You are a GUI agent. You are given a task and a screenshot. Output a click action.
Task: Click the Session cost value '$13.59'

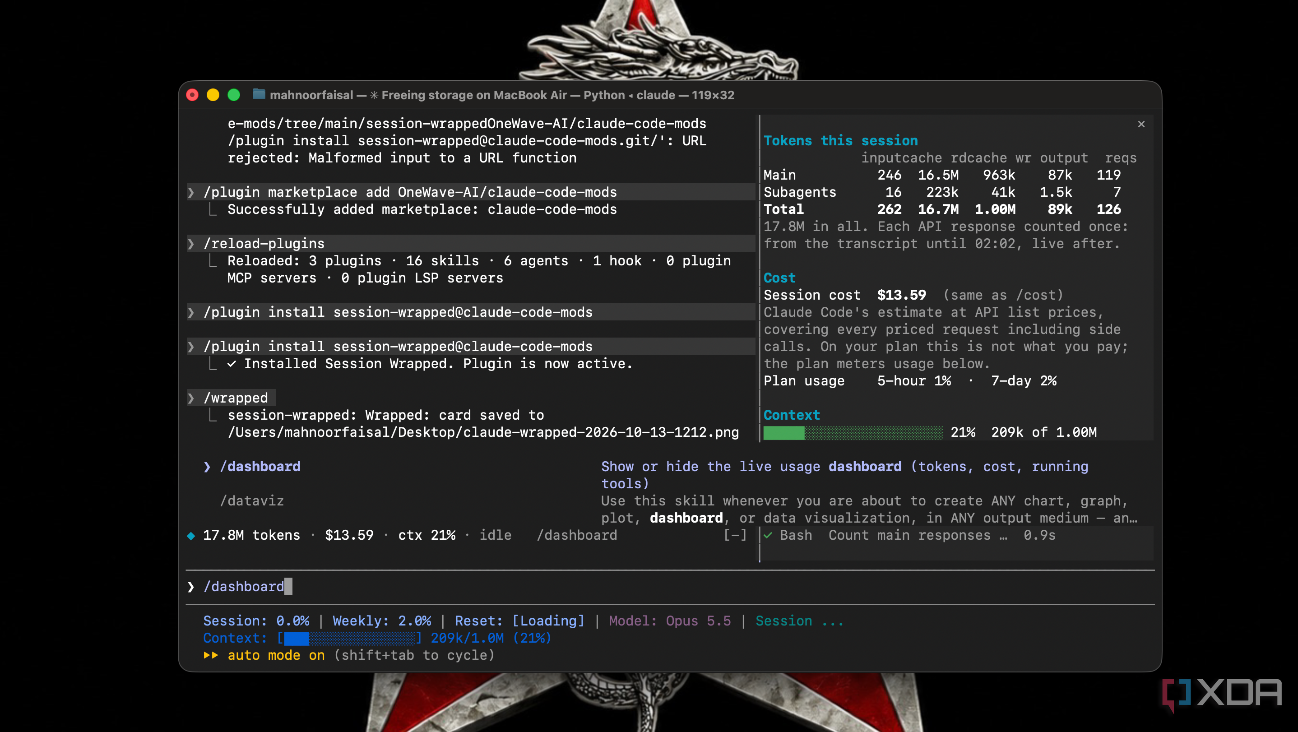tap(901, 295)
